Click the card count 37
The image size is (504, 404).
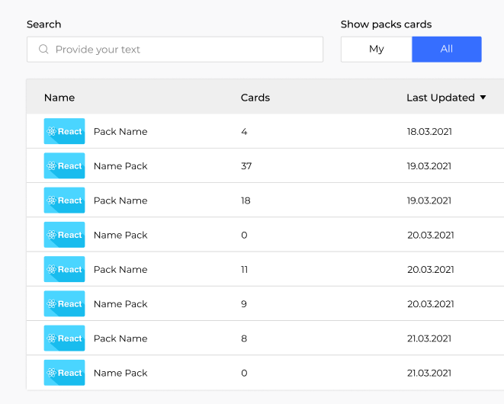tap(246, 165)
